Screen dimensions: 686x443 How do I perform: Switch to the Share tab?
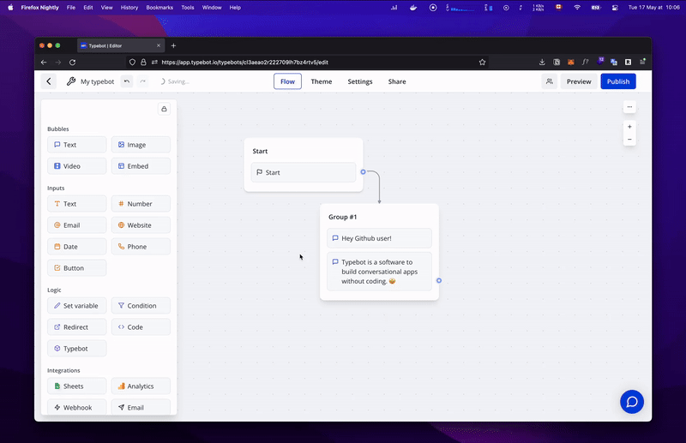tap(397, 81)
